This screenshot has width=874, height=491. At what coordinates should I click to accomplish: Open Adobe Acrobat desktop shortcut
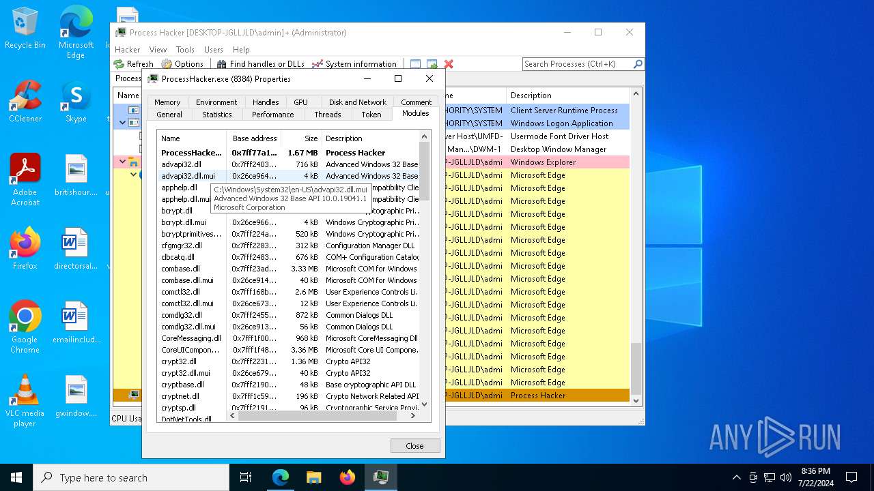coord(25,179)
